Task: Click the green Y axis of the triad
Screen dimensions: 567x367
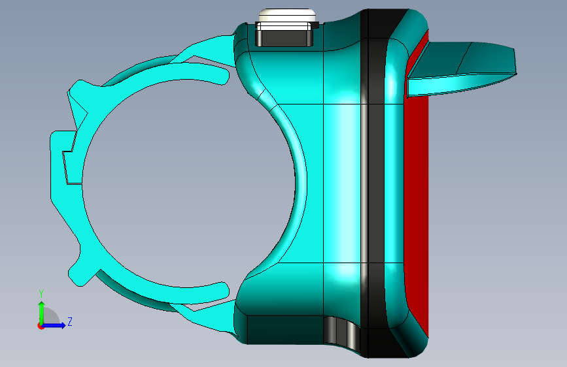Action: pyautogui.click(x=42, y=313)
